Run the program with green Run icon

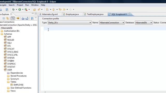[20, 10]
